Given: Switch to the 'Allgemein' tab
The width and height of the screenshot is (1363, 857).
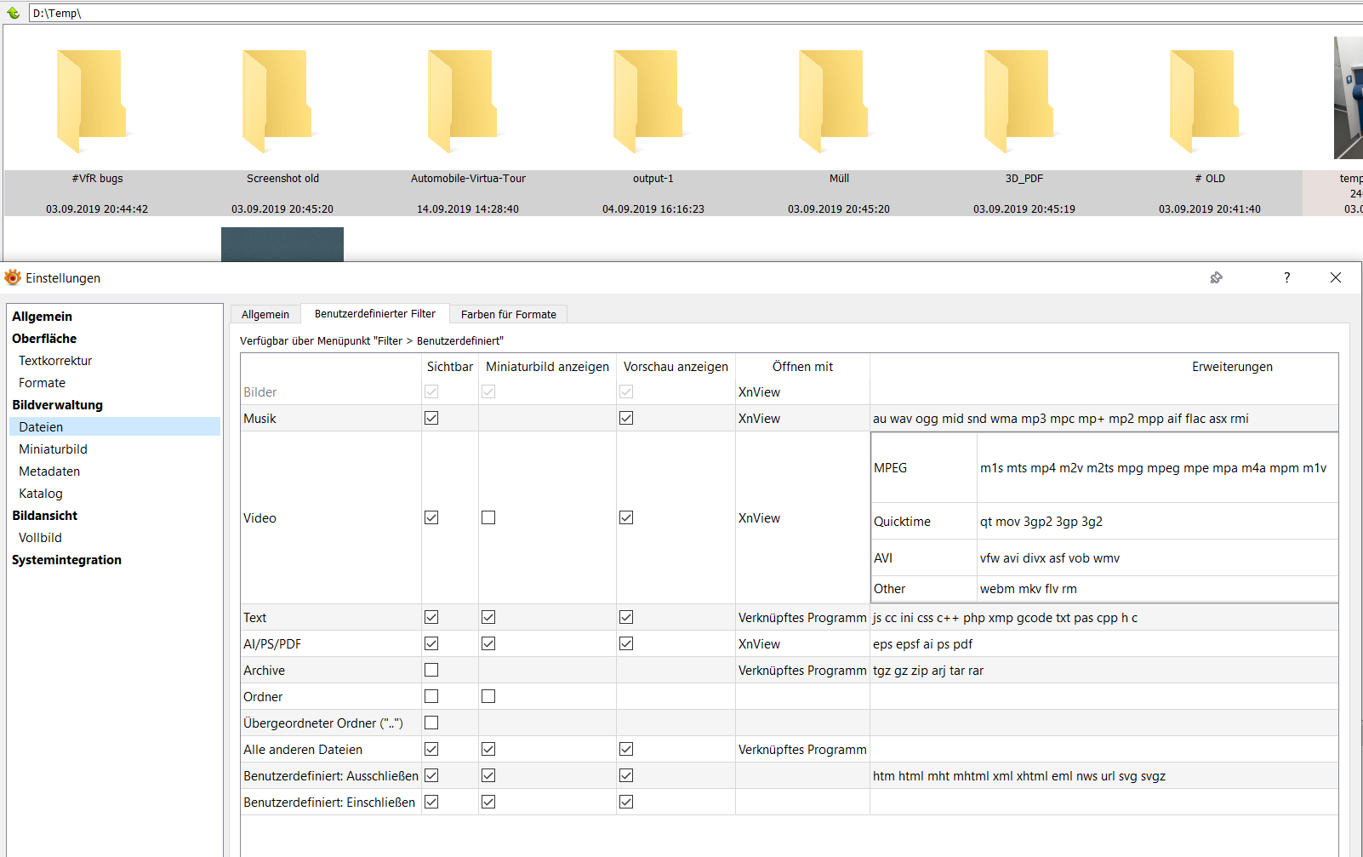Looking at the screenshot, I should tap(265, 314).
